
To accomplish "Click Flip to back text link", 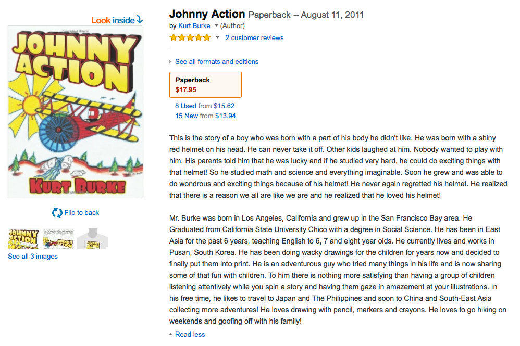I will point(82,213).
